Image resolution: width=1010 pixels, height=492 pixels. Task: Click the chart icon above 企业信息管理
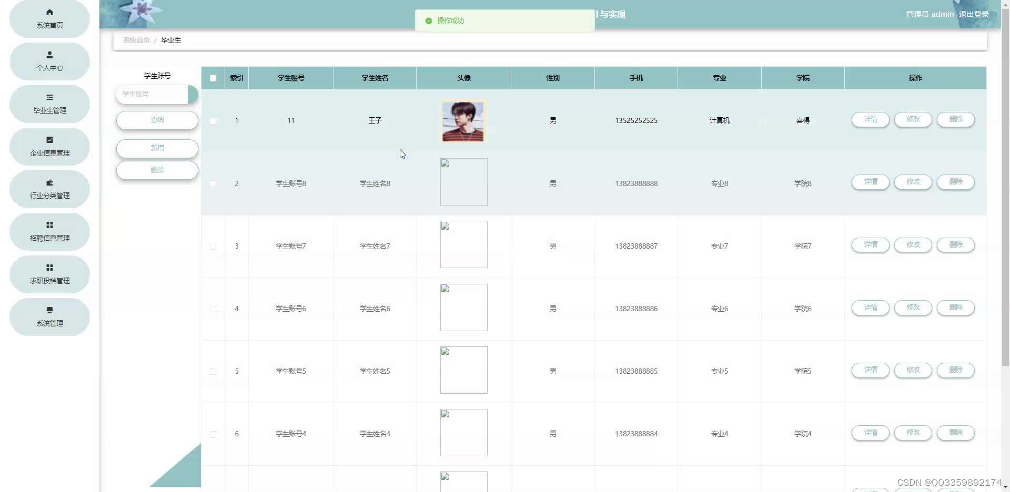49,140
